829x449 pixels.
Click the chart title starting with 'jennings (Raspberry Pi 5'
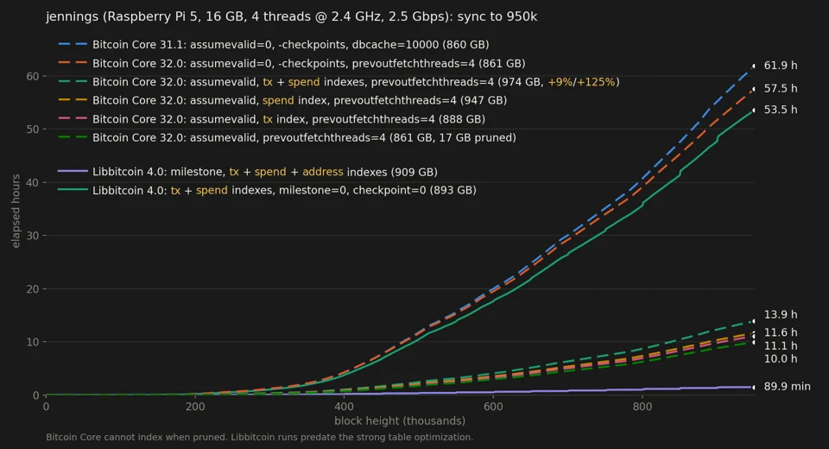coord(291,17)
